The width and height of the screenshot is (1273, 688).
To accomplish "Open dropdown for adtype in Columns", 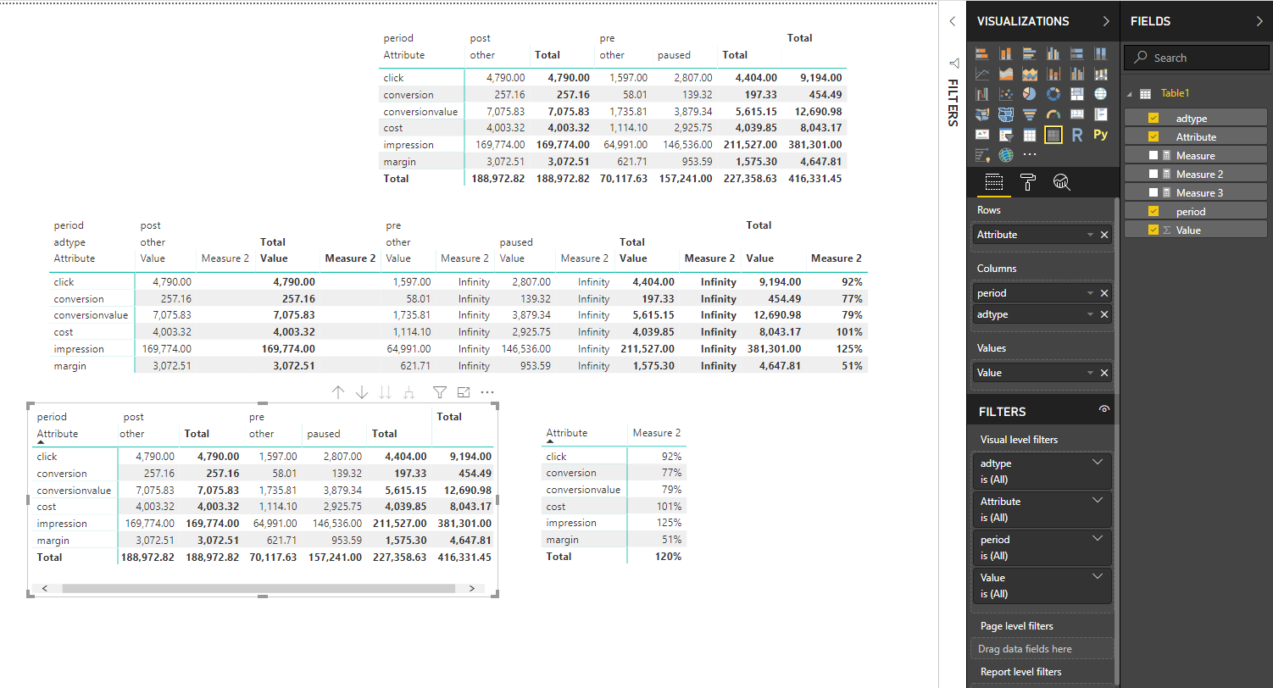I will [1090, 314].
